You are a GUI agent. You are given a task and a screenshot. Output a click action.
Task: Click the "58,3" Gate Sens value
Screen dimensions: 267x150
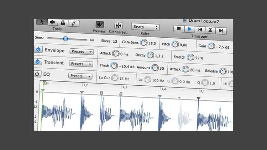point(152,43)
